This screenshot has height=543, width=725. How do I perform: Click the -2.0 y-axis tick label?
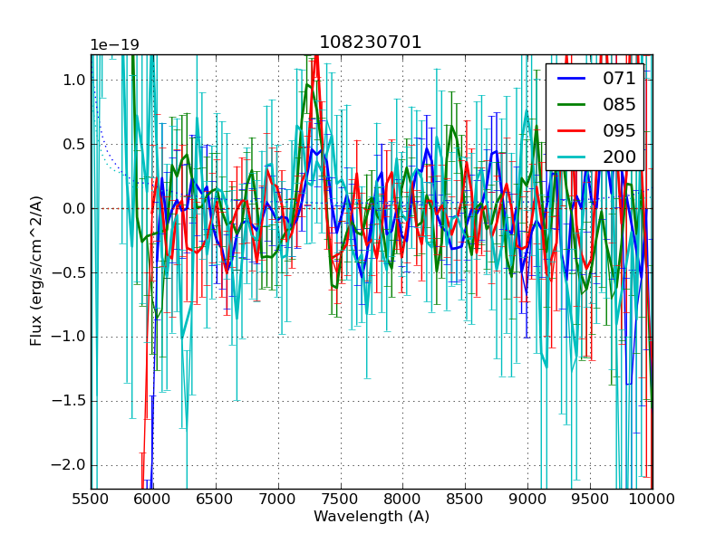tap(69, 465)
